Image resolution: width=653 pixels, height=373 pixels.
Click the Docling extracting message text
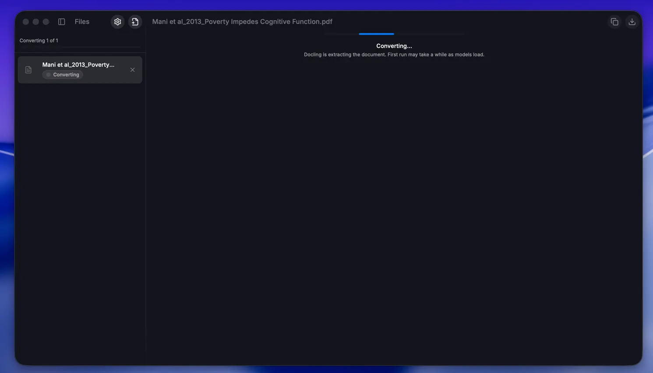[x=394, y=55]
